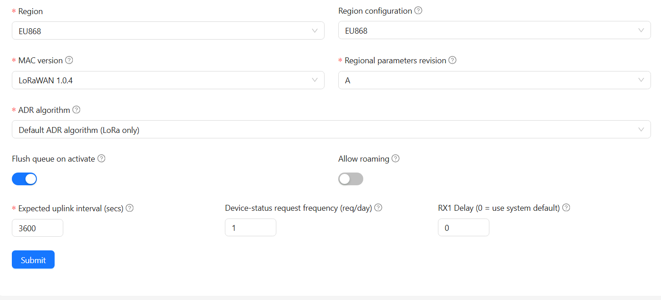
Task: Click help icon next to RX1 Delay
Action: [566, 208]
